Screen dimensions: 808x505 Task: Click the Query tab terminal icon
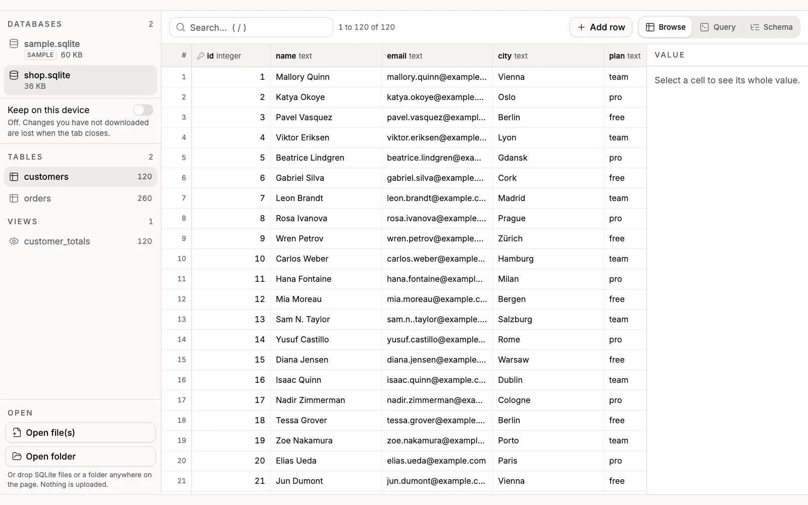click(x=704, y=27)
